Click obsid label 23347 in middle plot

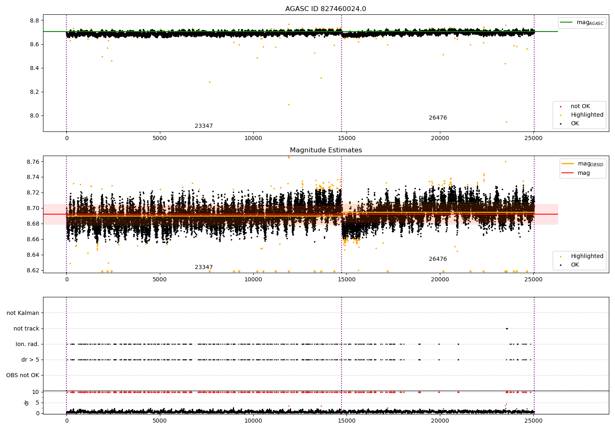204,267
